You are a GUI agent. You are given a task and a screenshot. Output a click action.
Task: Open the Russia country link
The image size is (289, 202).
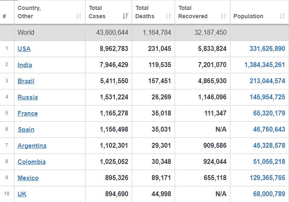28,97
